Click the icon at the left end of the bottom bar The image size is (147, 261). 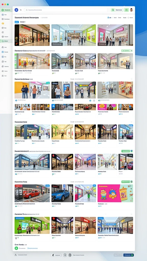coord(16,255)
